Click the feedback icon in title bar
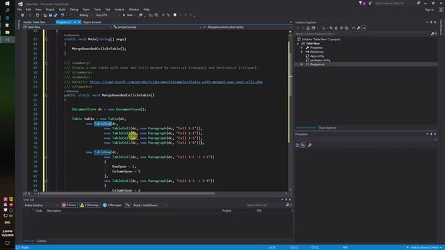This screenshot has height=250, width=445. (371, 3)
